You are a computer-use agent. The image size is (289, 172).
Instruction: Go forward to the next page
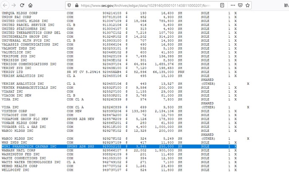click(x=14, y=6)
